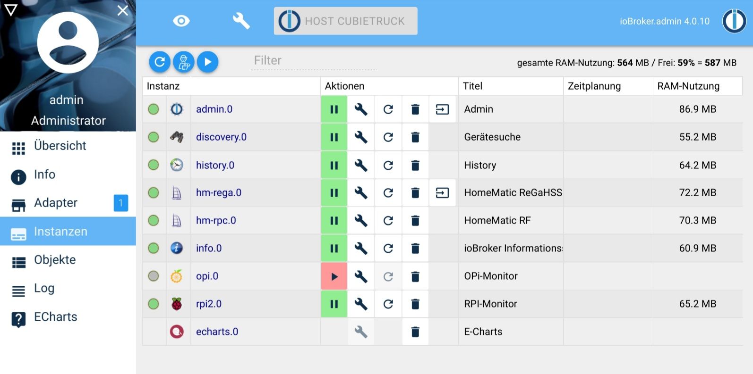Click the ioBroker logo at top right

(x=734, y=21)
